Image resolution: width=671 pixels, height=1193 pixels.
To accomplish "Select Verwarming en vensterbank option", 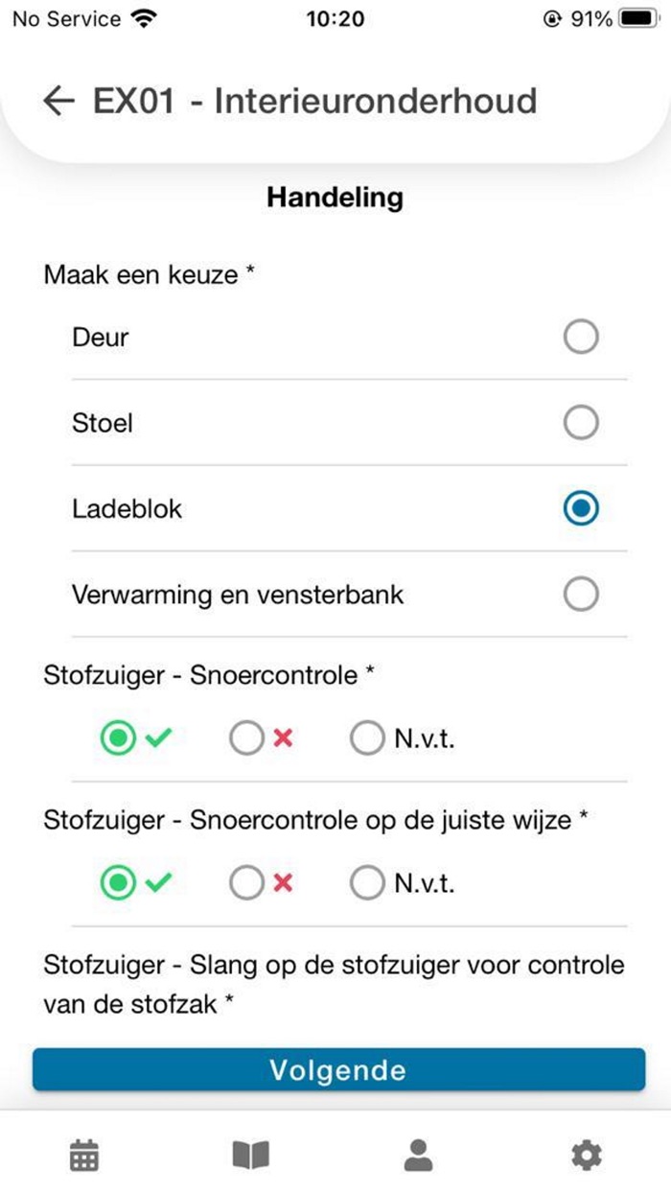I will pos(580,594).
